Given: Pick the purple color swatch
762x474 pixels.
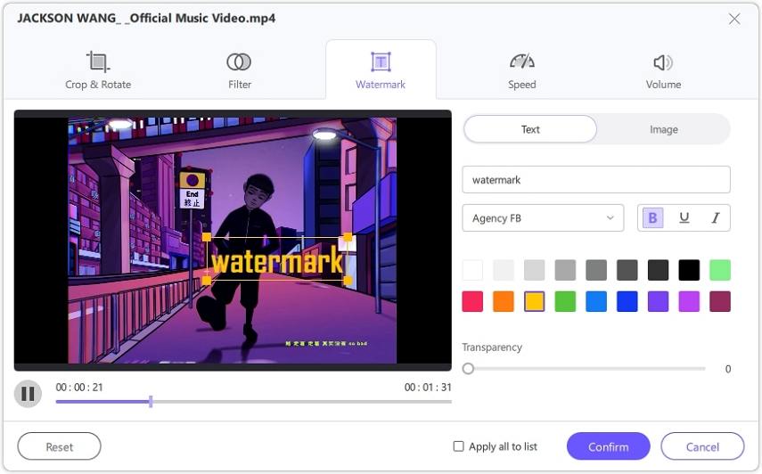Looking at the screenshot, I should 658,301.
